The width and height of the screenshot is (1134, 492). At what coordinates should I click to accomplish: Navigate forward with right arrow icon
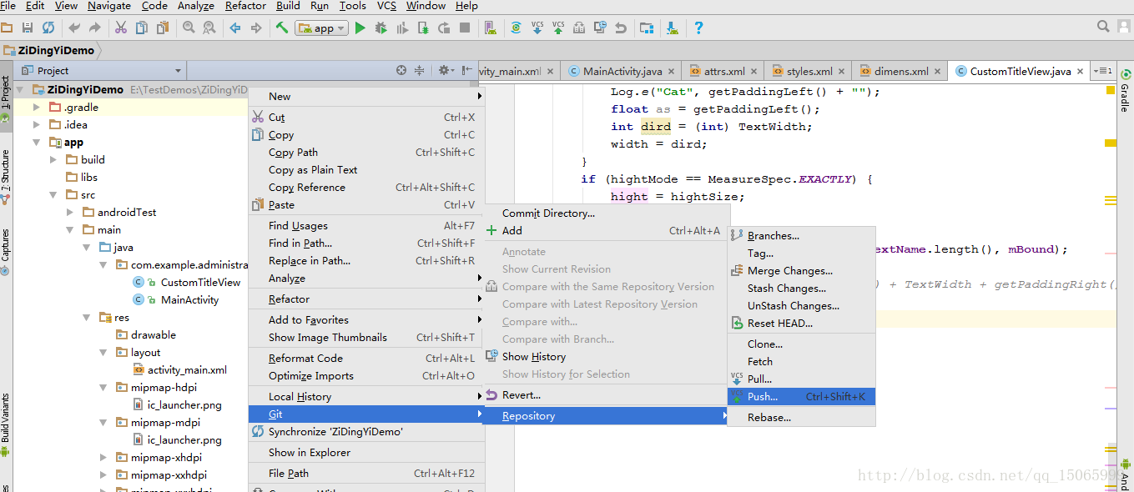click(255, 28)
